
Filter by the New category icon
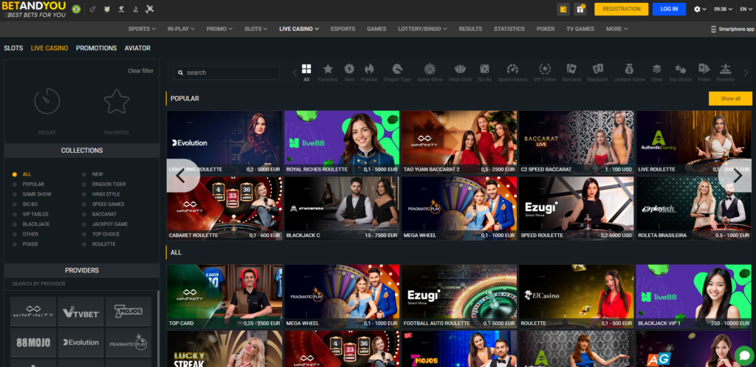point(349,69)
